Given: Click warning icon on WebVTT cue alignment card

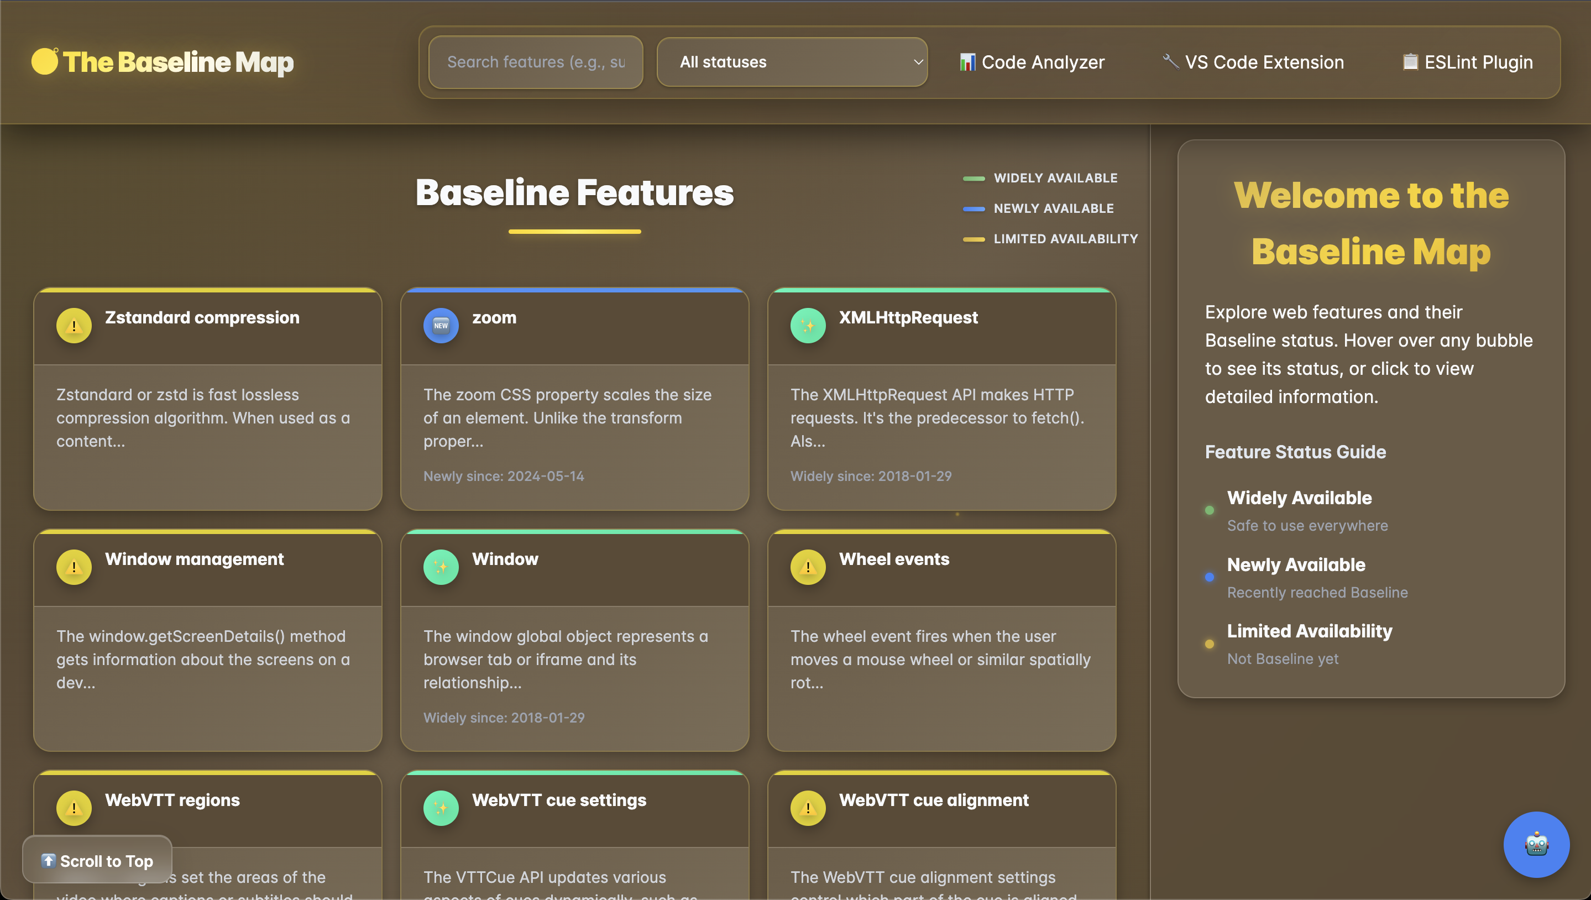Looking at the screenshot, I should [x=807, y=808].
